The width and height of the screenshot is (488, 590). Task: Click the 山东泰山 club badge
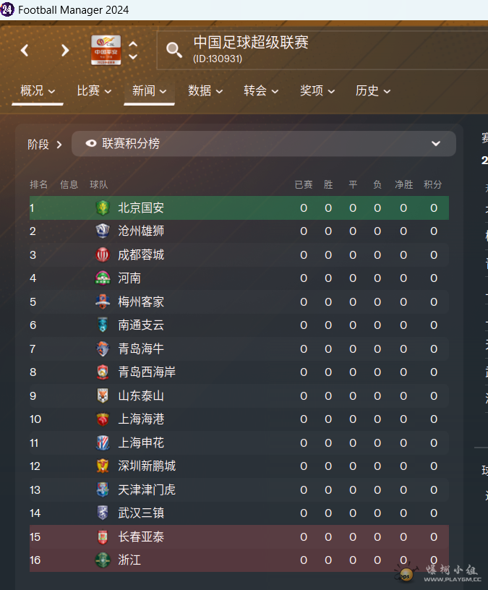102,396
